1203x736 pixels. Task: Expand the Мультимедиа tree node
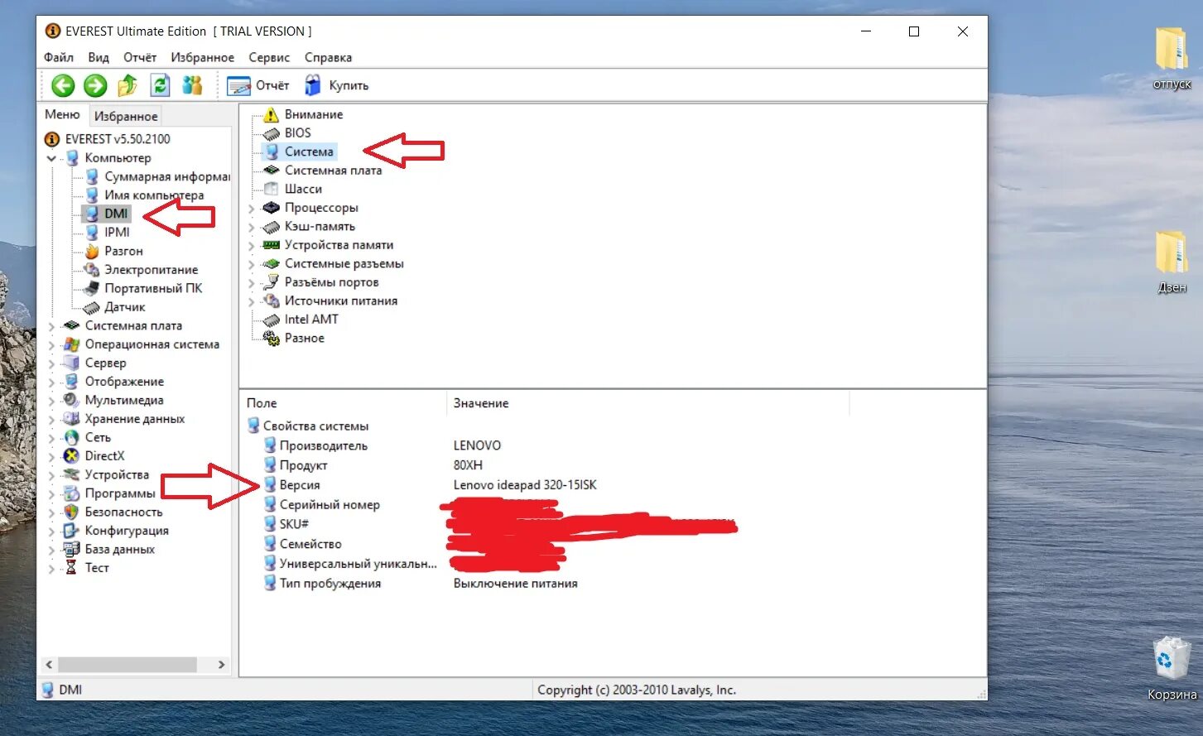[x=51, y=401]
